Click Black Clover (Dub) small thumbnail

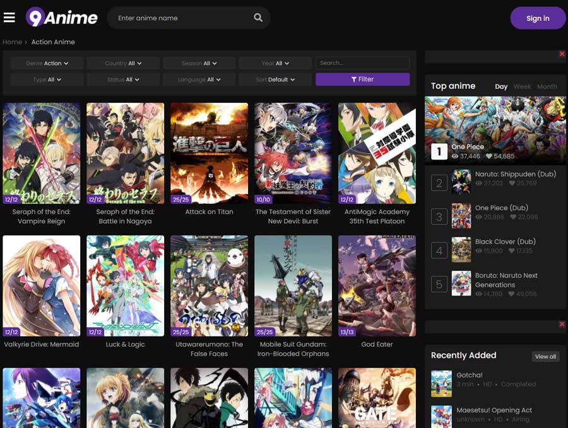(x=461, y=250)
